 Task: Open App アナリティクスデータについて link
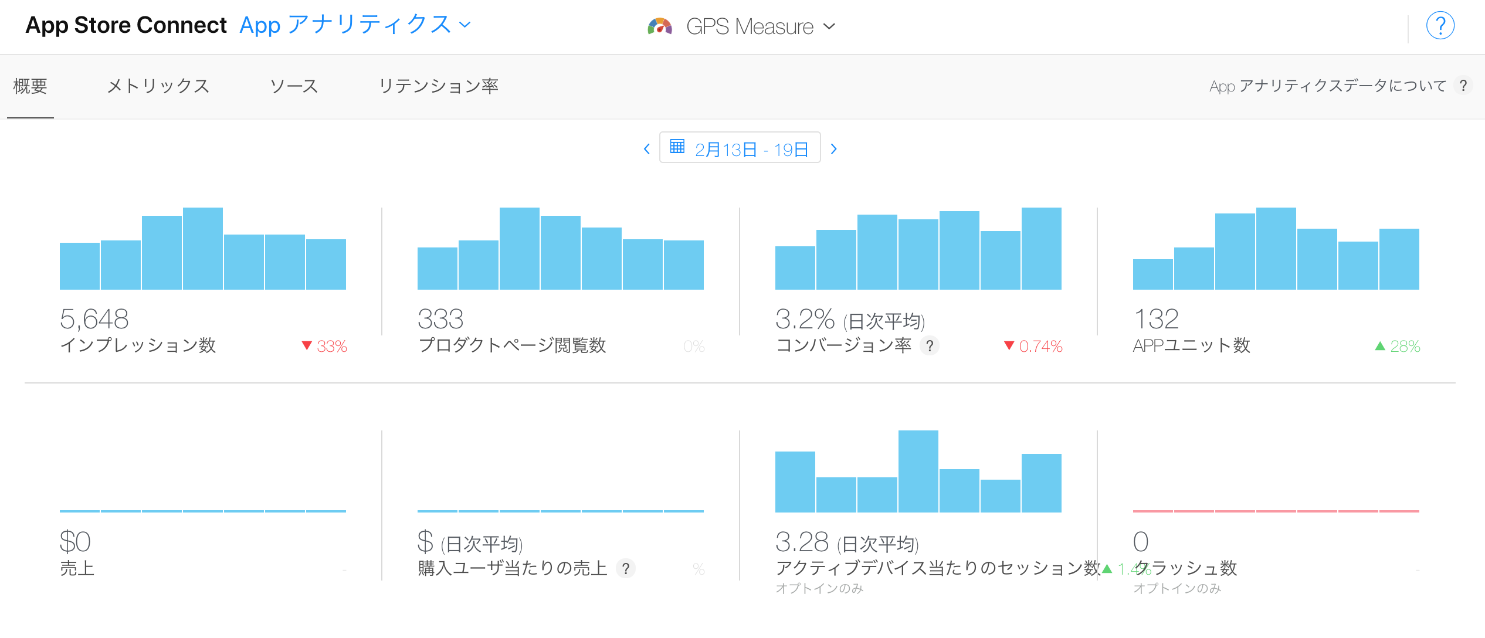[1328, 86]
